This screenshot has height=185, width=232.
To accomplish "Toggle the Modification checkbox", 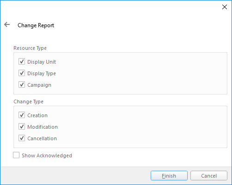I will click(x=22, y=126).
